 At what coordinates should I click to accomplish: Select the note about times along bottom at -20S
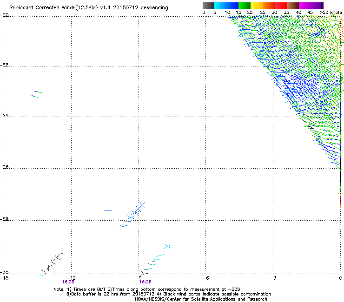[x=174, y=289]
